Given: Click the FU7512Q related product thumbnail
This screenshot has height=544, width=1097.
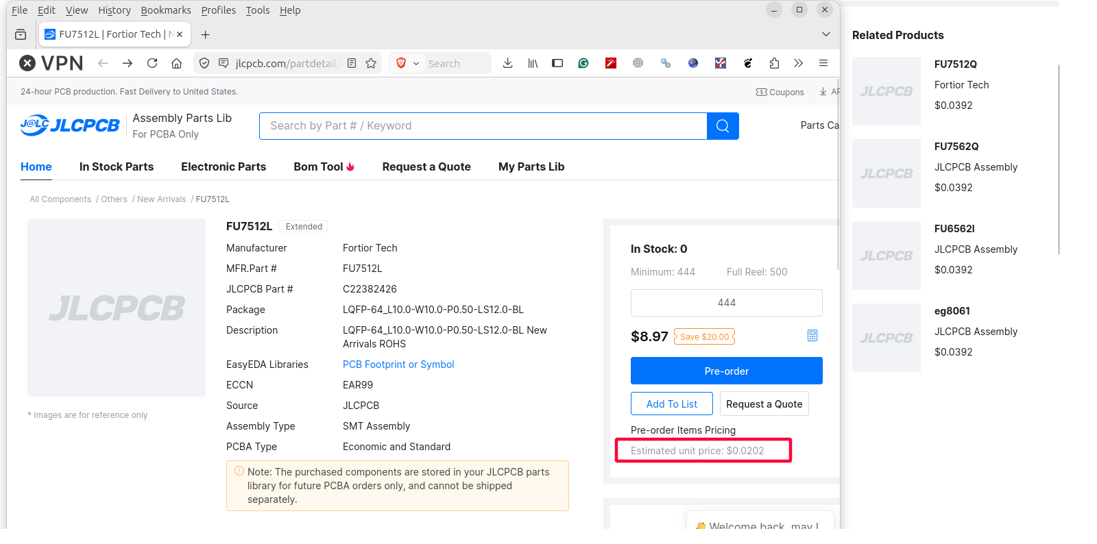Looking at the screenshot, I should pos(887,91).
